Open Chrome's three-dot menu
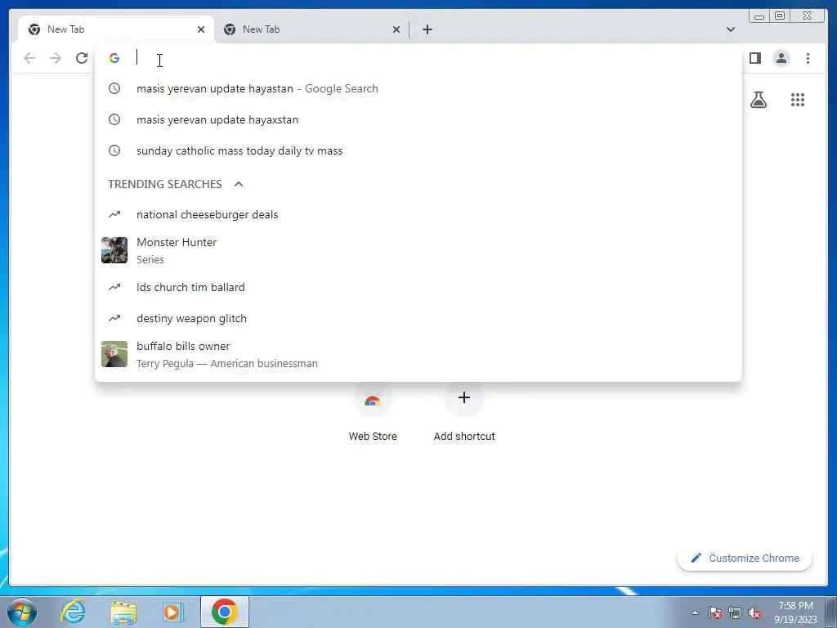 [808, 58]
